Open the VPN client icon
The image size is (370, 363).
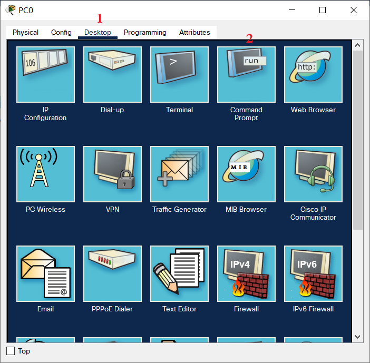(x=113, y=174)
